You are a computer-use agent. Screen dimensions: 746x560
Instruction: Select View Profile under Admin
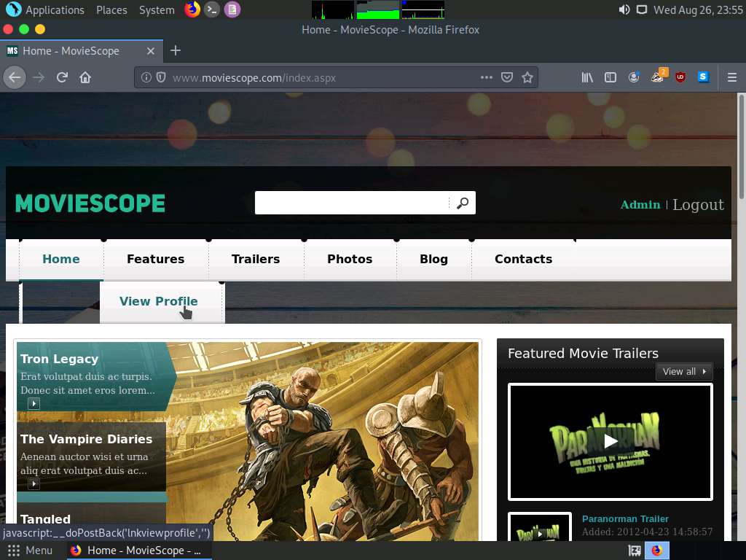point(158,301)
